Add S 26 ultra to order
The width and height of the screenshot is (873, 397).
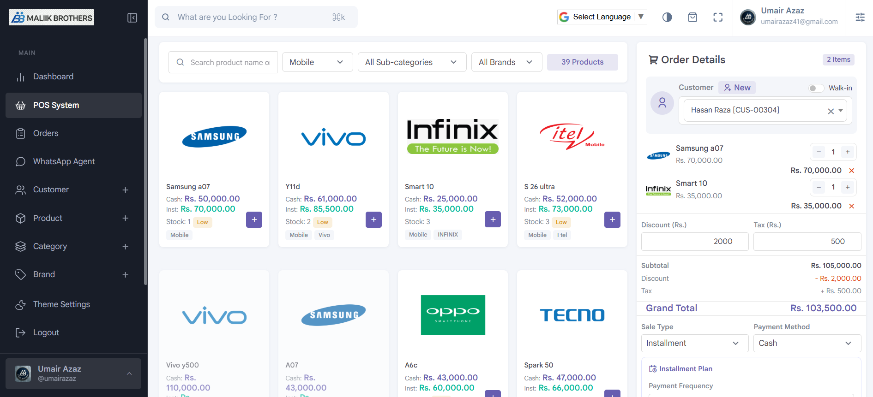[612, 219]
